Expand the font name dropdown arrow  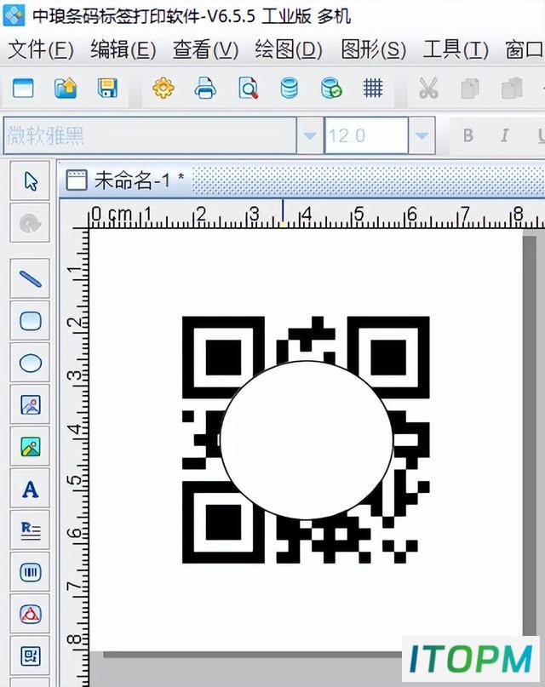pyautogui.click(x=310, y=135)
